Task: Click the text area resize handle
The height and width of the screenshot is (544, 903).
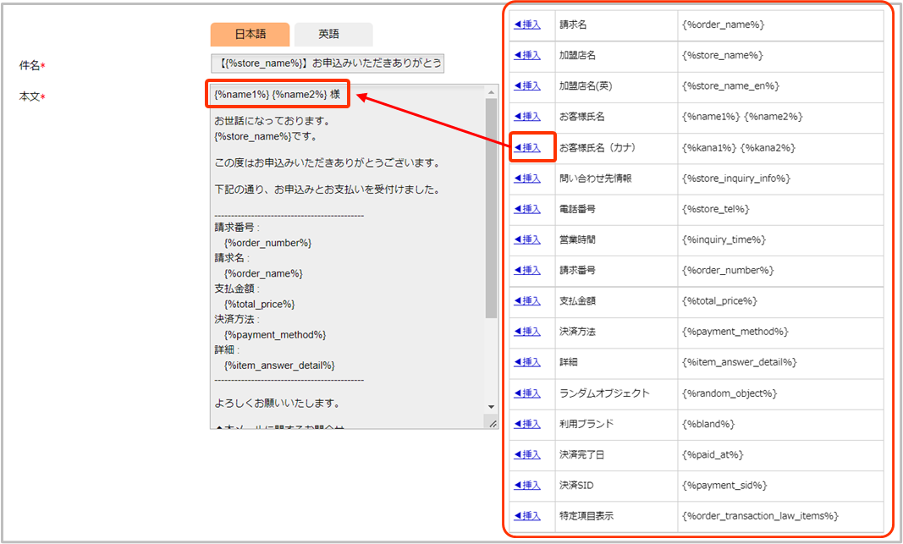Action: (x=491, y=421)
